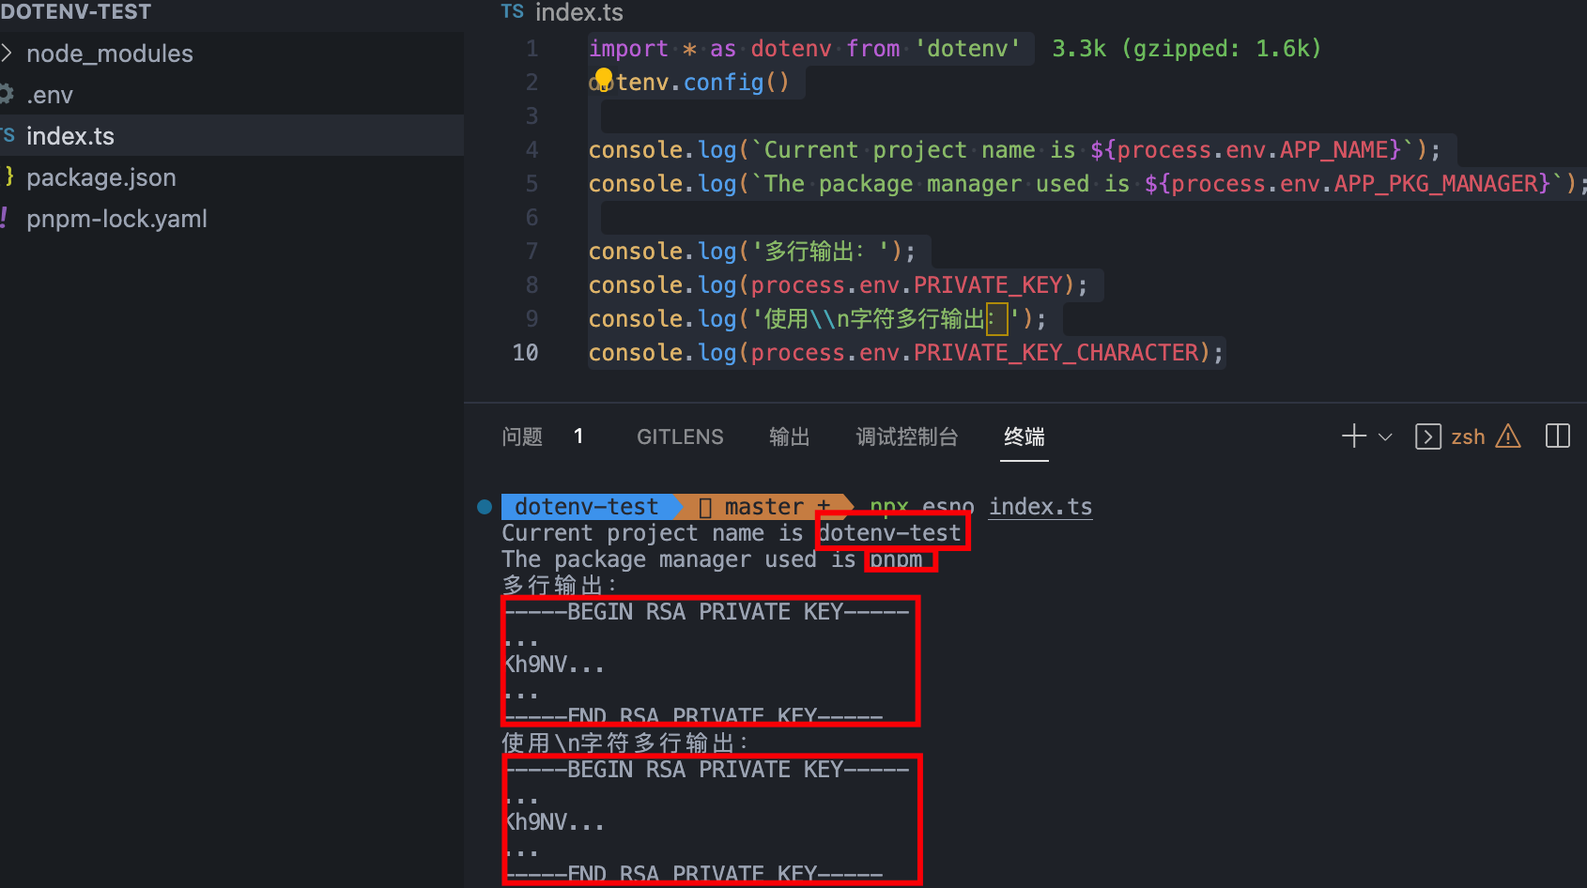Open pnpm-lock.yaml file

tap(116, 219)
